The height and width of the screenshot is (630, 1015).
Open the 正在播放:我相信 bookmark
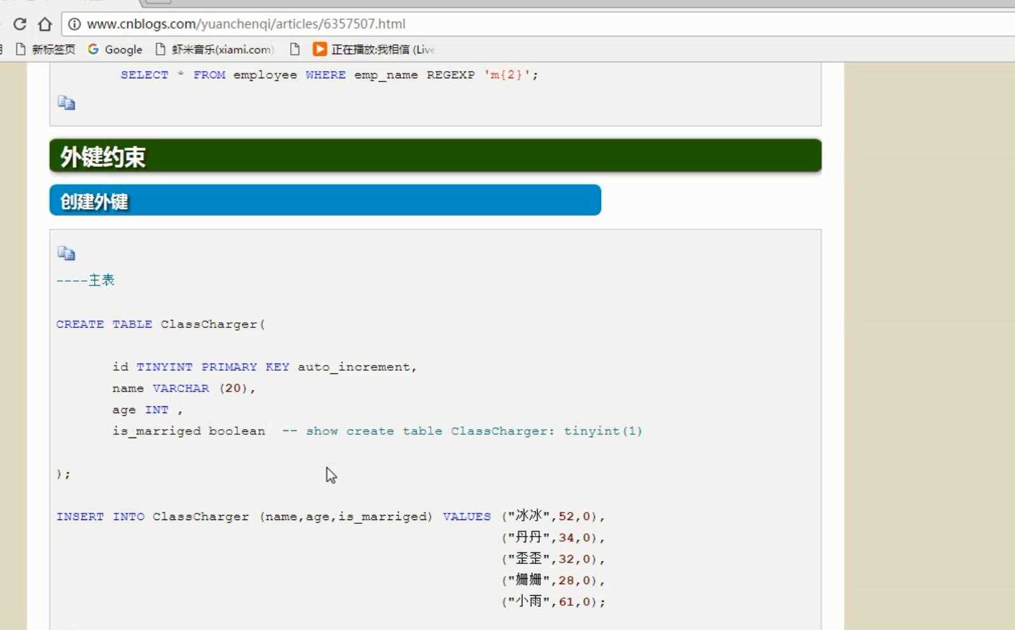pyautogui.click(x=374, y=50)
